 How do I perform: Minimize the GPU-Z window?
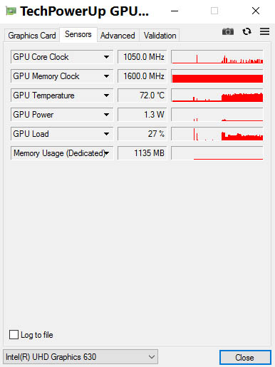click(x=175, y=11)
